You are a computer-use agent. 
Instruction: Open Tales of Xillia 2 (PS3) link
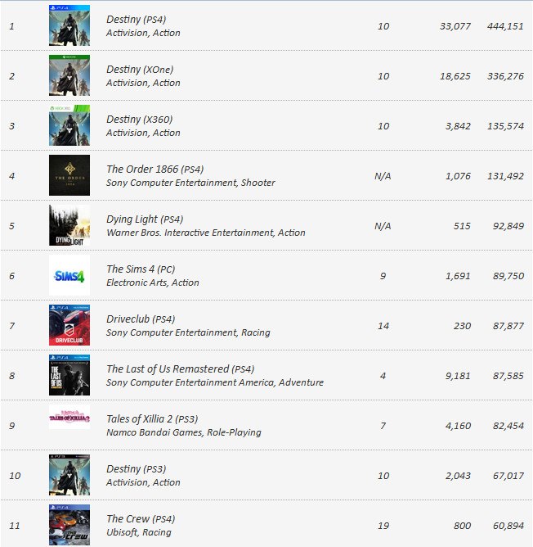[x=151, y=419]
